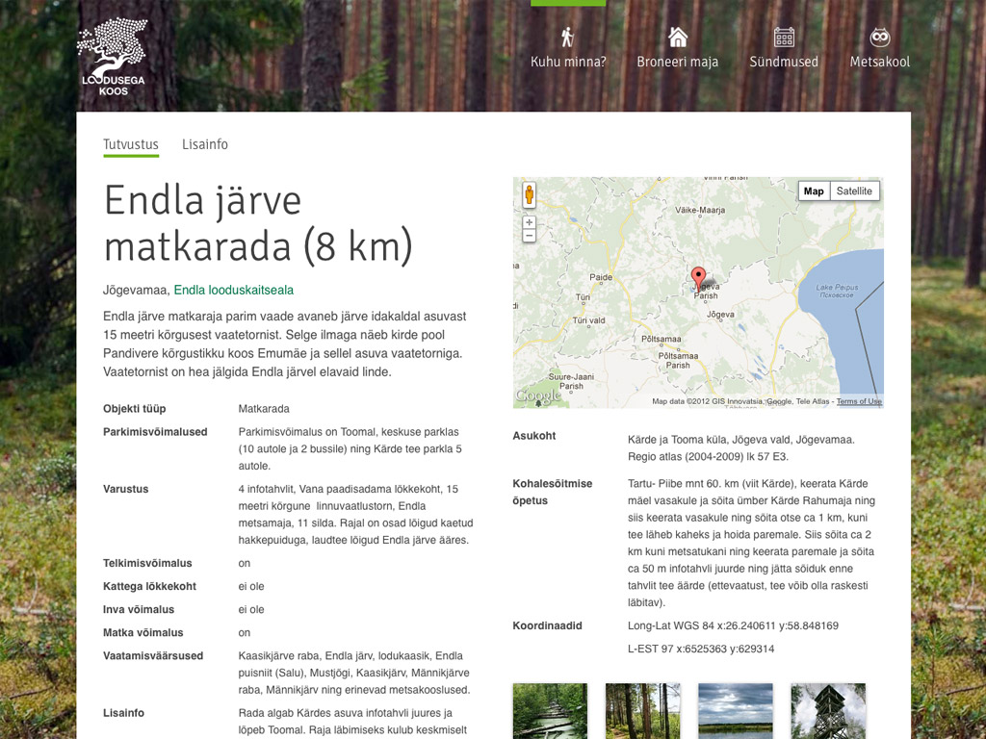This screenshot has height=739, width=986.
Task: Zoom in the map with plus button
Action: click(x=529, y=222)
